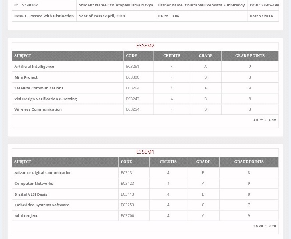Click code EC3113
The height and width of the screenshot is (239, 291).
pyautogui.click(x=127, y=194)
